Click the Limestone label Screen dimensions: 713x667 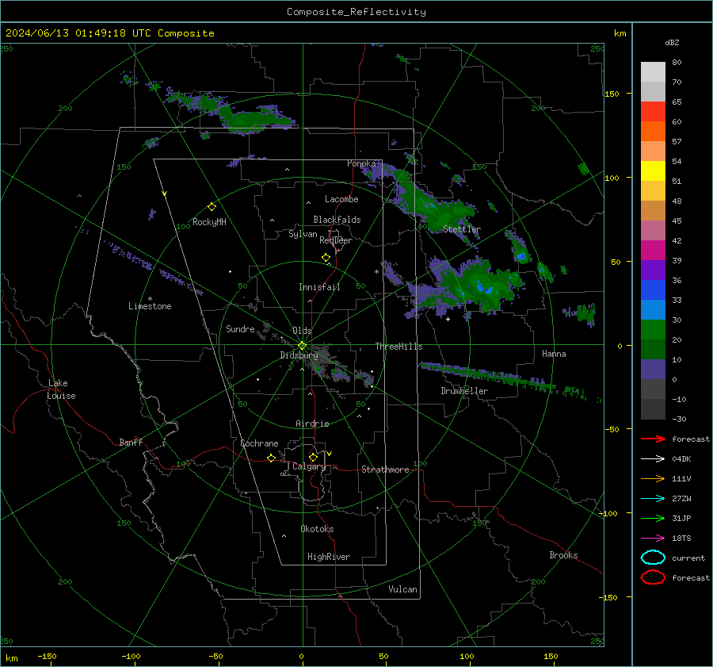coord(150,306)
